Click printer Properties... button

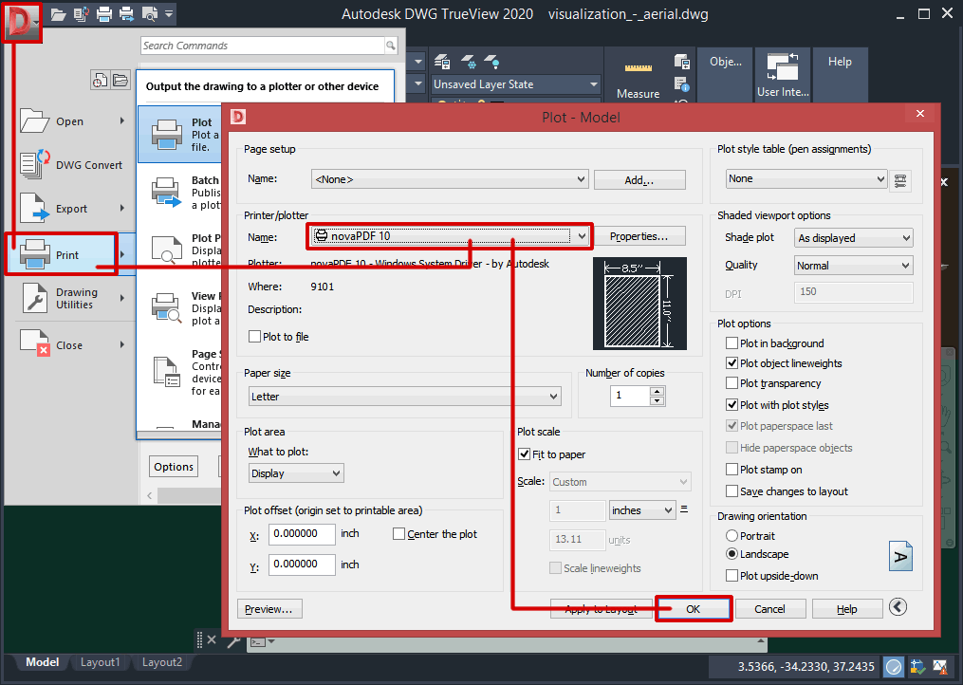[x=639, y=236]
